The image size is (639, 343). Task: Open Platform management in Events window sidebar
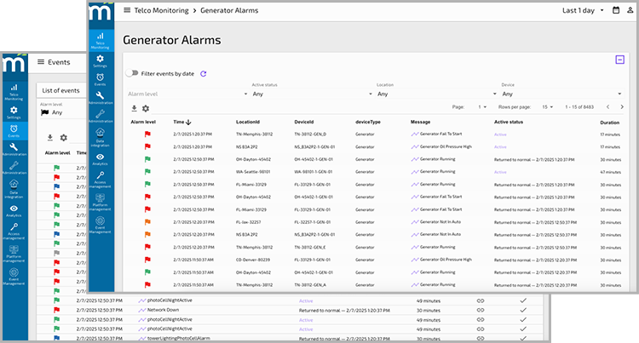[14, 254]
